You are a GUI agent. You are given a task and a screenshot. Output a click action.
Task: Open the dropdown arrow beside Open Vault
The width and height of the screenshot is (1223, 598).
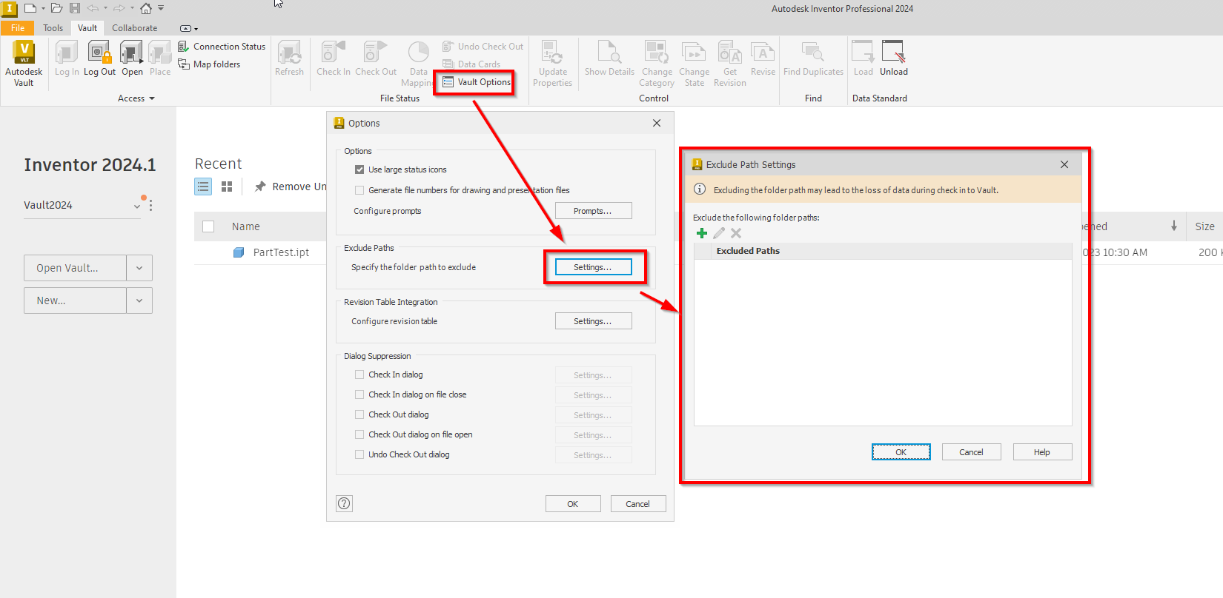(x=139, y=268)
